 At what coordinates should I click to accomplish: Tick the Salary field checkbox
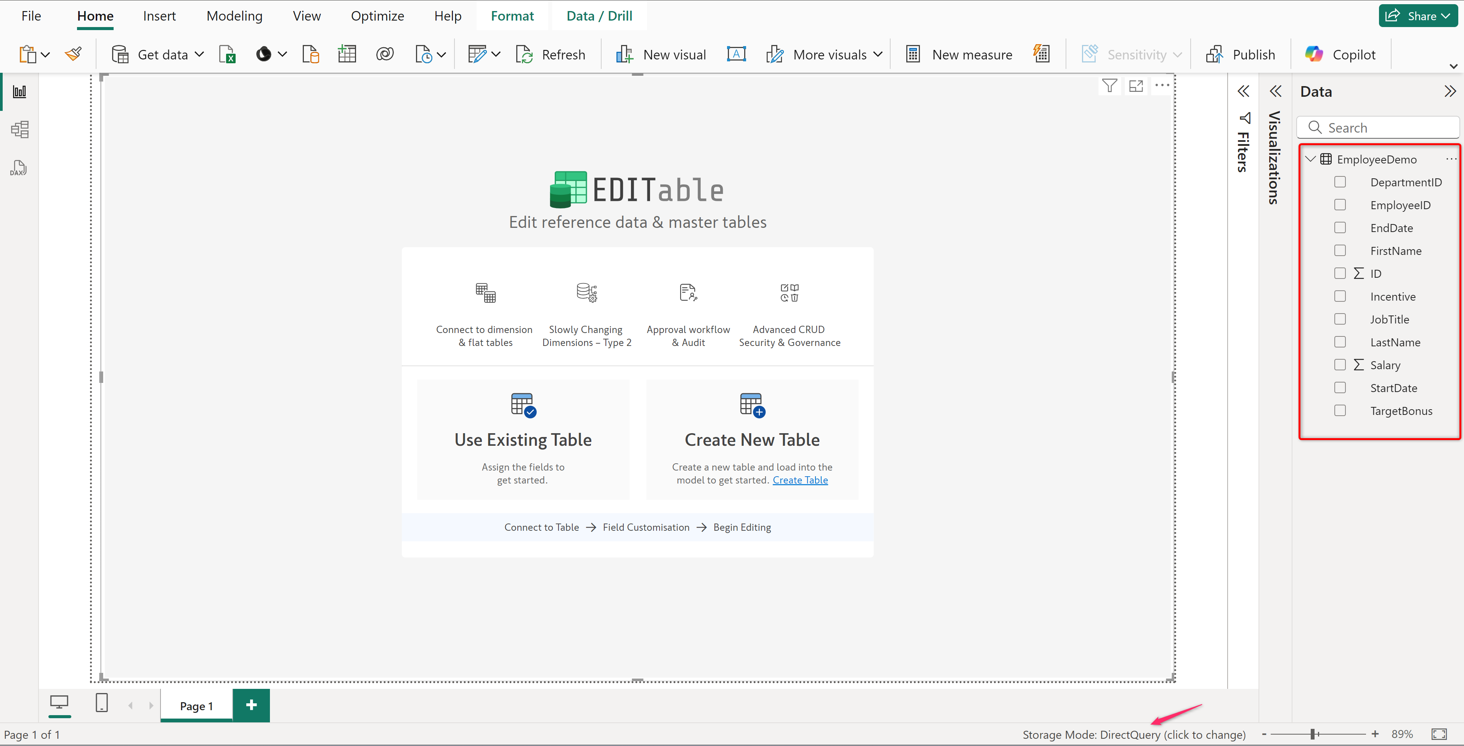1340,365
